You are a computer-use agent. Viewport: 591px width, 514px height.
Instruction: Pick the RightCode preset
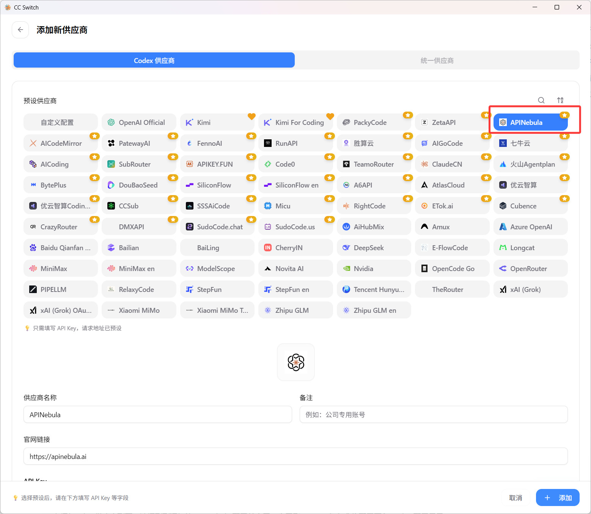(374, 206)
